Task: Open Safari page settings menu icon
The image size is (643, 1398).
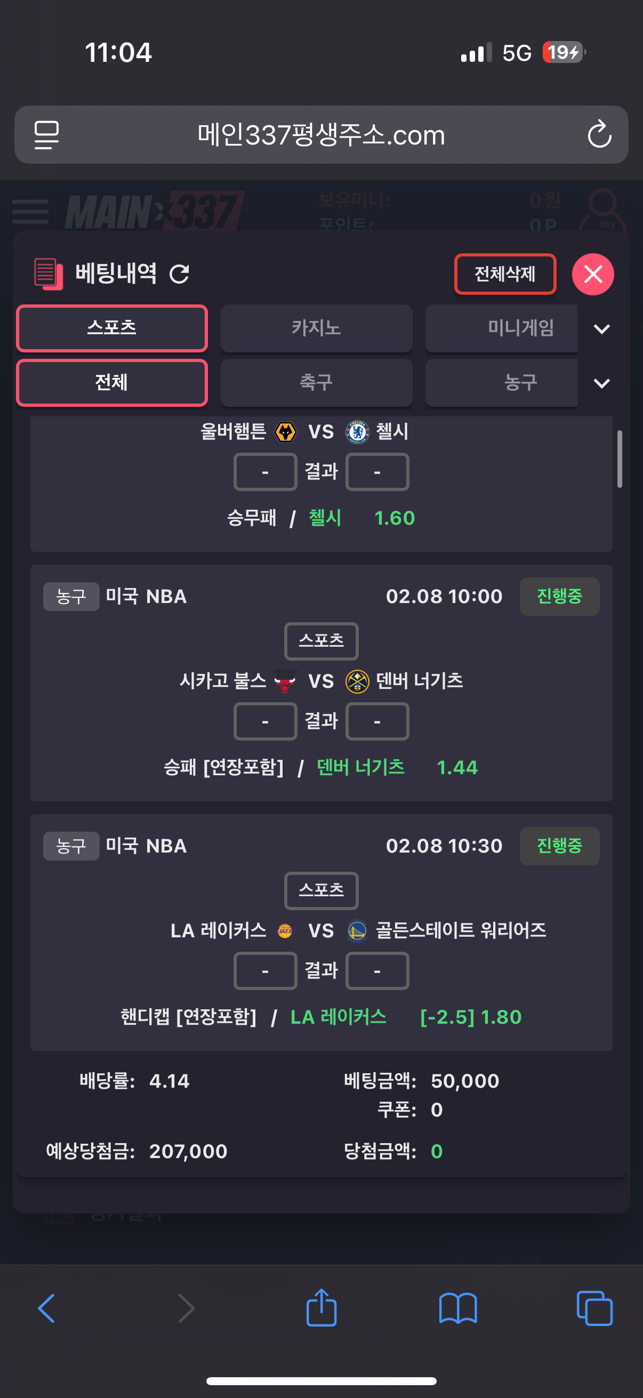Action: (x=47, y=134)
